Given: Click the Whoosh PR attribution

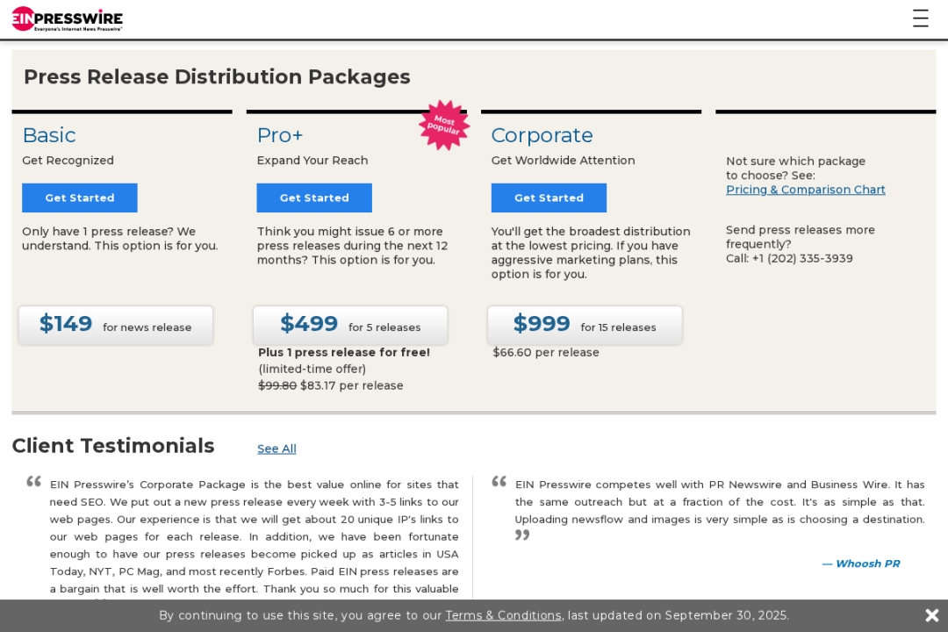Looking at the screenshot, I should pyautogui.click(x=861, y=564).
